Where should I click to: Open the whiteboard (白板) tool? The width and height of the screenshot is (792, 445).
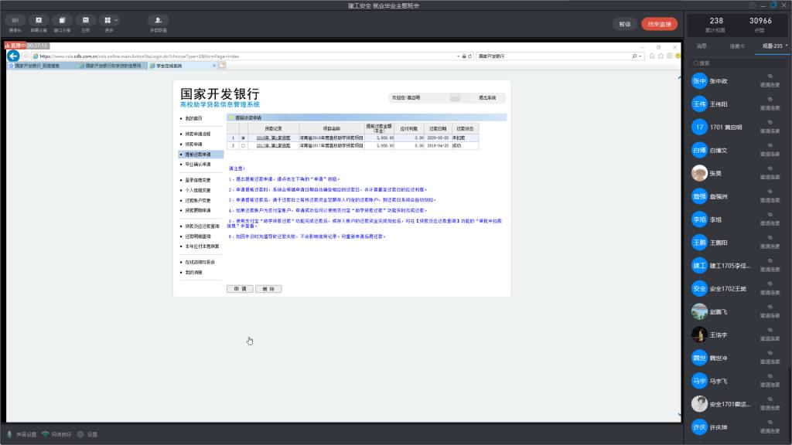[85, 21]
